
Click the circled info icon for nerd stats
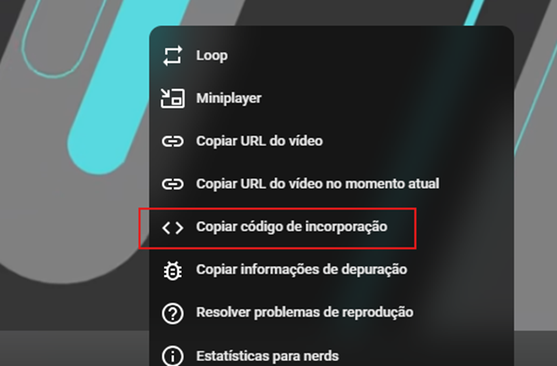pos(172,356)
